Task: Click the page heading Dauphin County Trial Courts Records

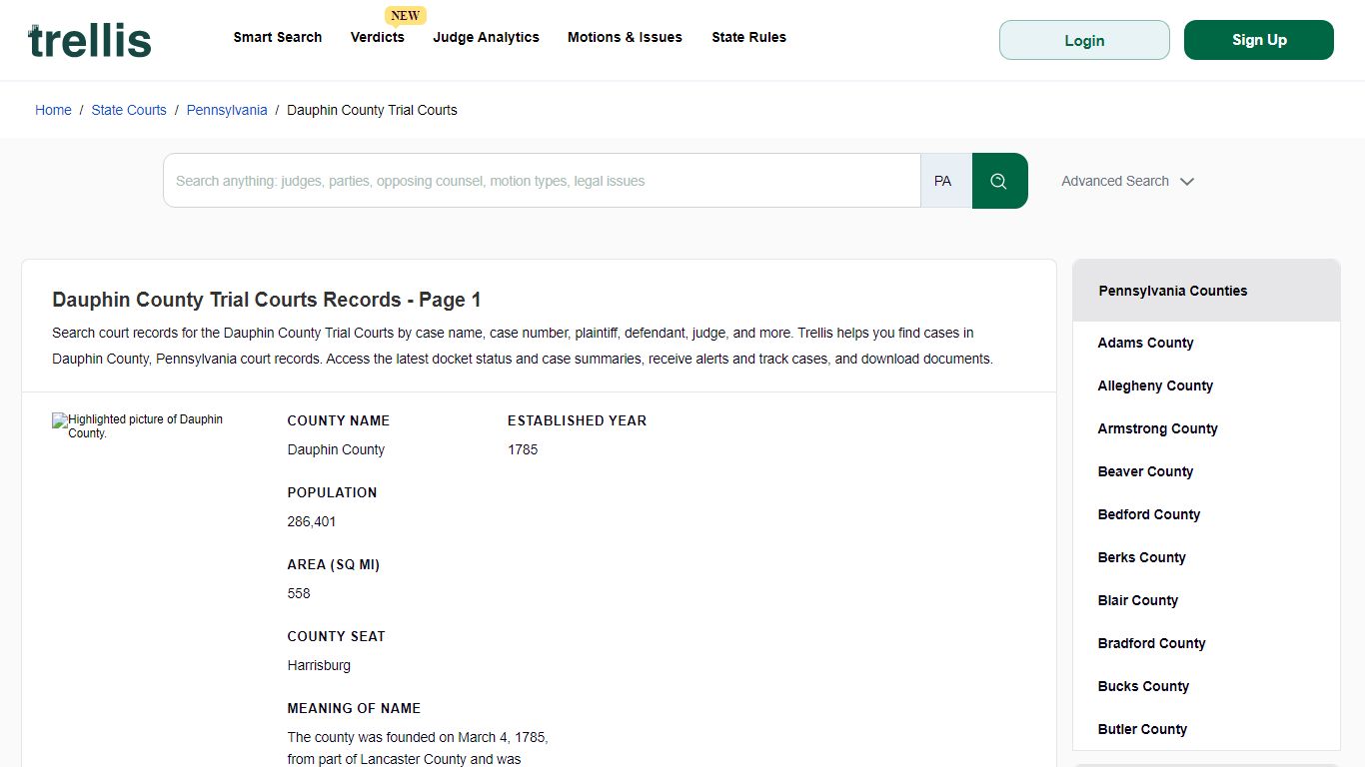Action: click(x=267, y=300)
